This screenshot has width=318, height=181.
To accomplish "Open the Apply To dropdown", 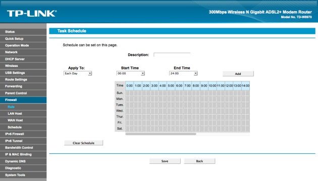I will pyautogui.click(x=78, y=73).
